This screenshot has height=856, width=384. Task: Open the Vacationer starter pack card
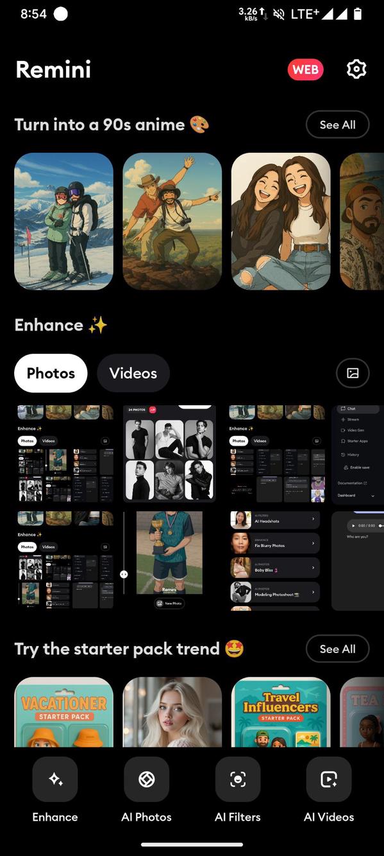pyautogui.click(x=63, y=712)
